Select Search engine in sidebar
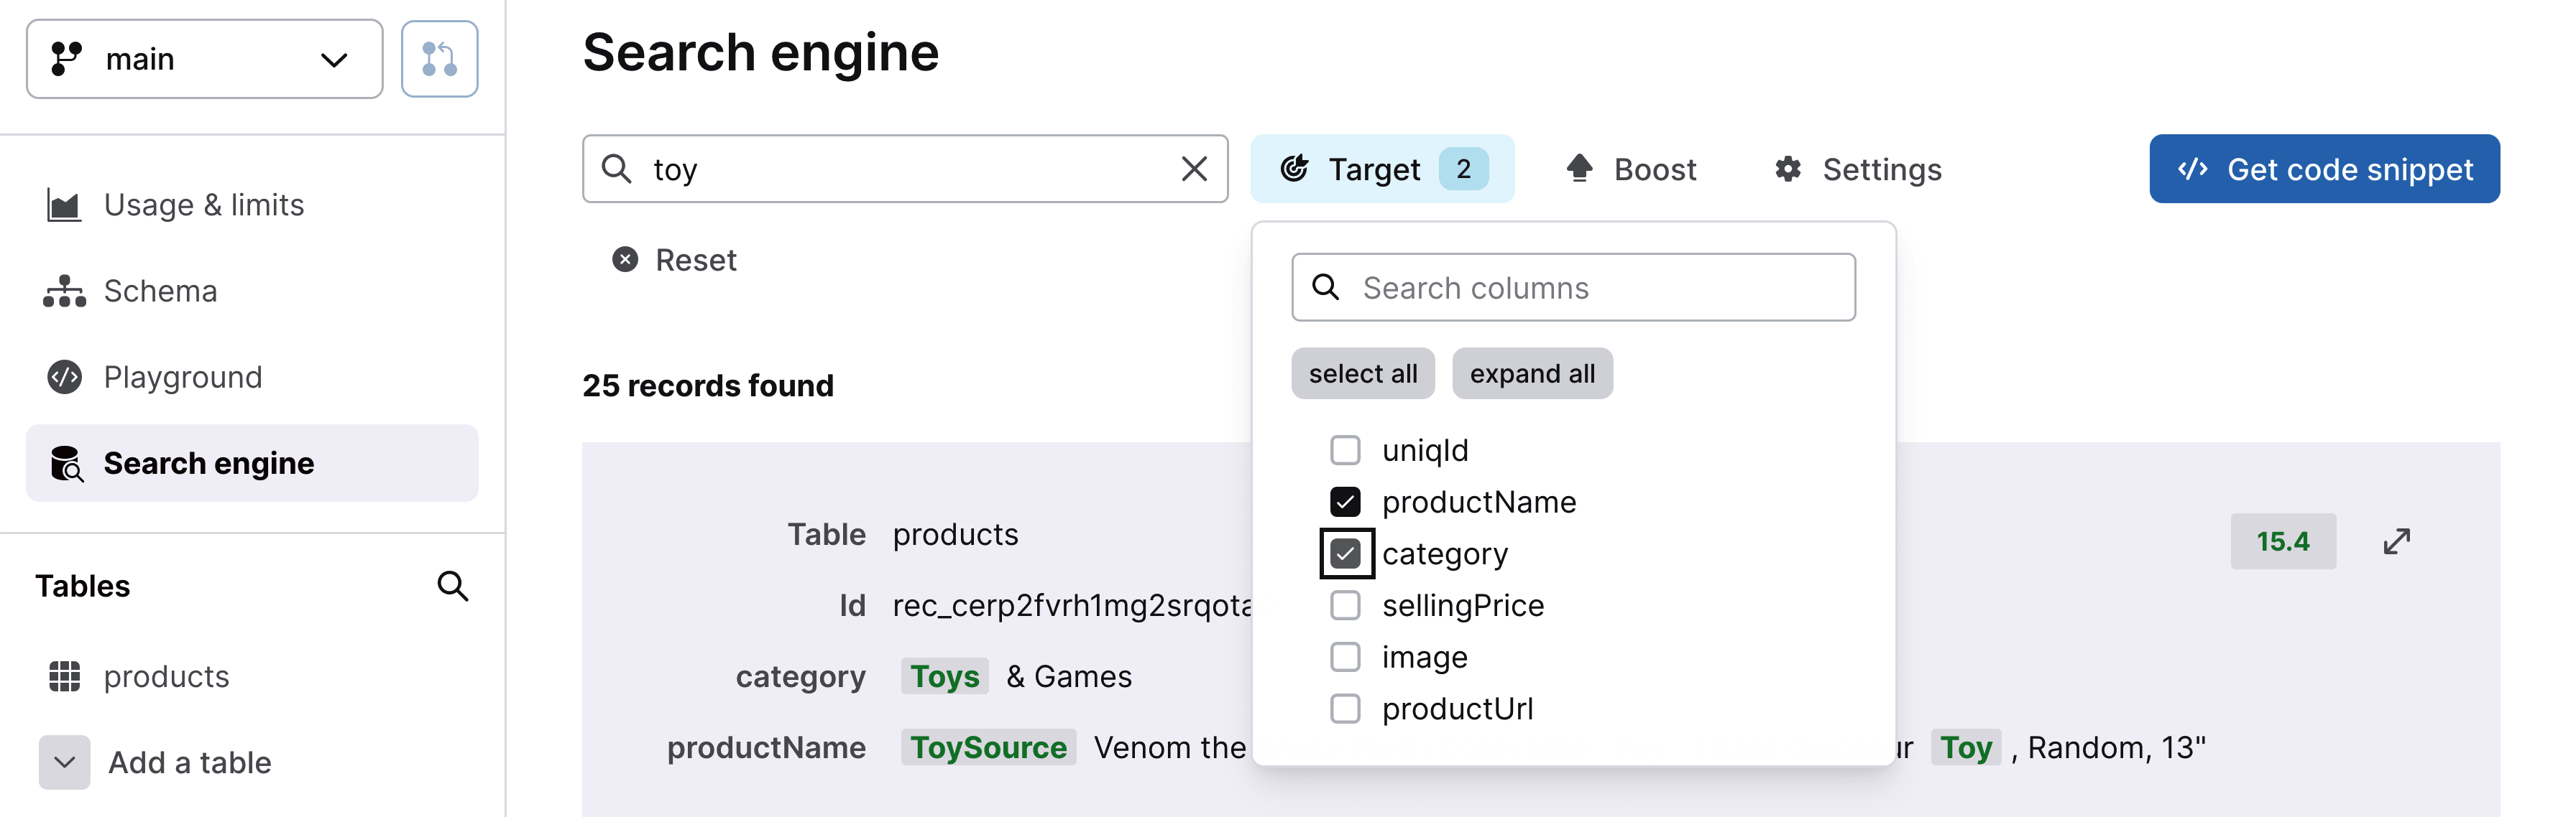This screenshot has height=817, width=2576. [x=252, y=464]
